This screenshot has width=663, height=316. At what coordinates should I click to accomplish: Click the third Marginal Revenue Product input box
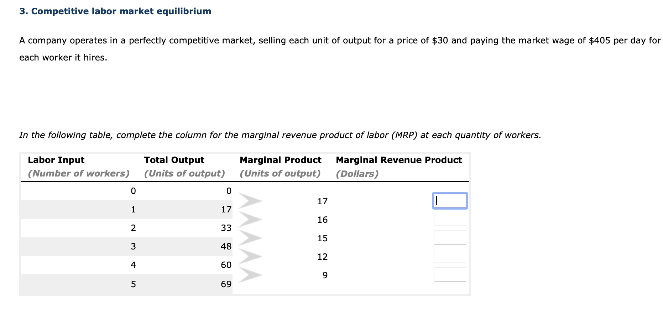point(450,237)
